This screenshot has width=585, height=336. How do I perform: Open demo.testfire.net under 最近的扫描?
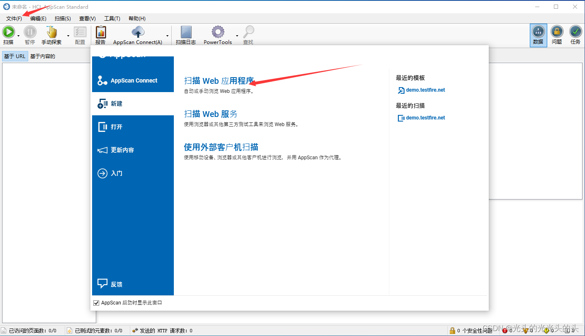(x=425, y=118)
